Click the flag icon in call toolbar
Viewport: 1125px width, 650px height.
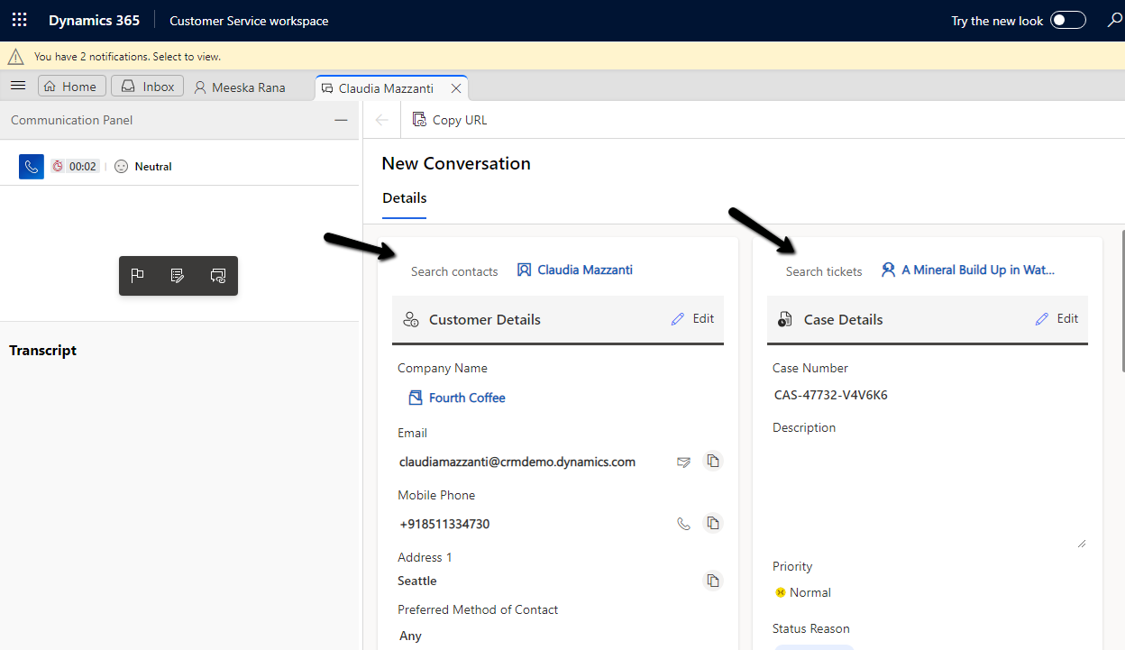tap(138, 276)
